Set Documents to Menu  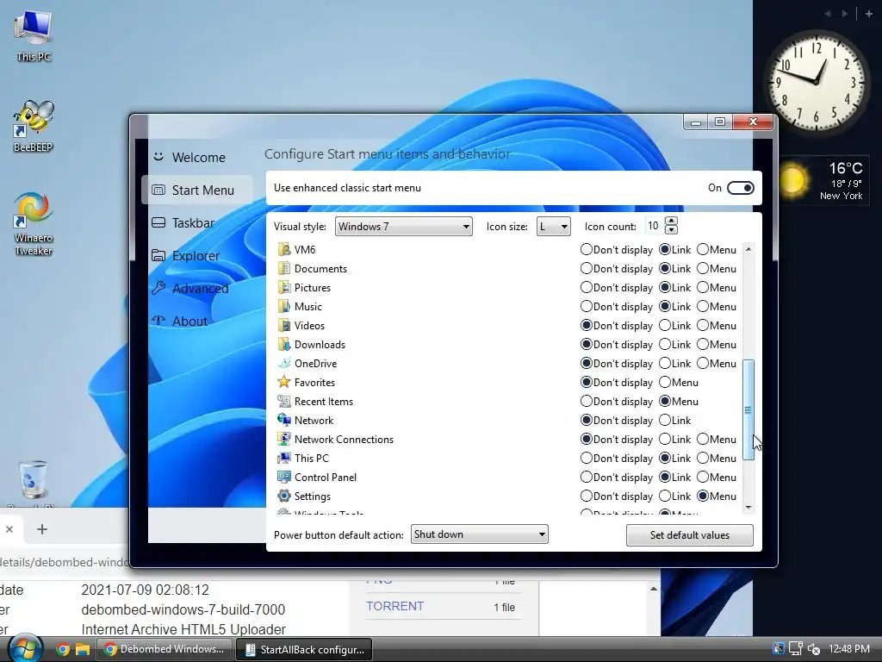[x=703, y=269]
